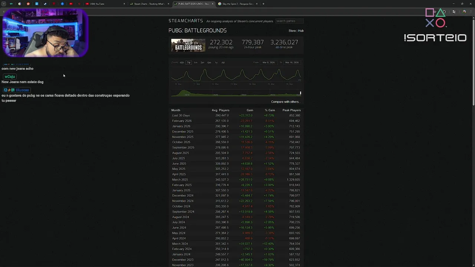
Task: Close the Slay the Spire 2 tab
Action: [x=256, y=4]
